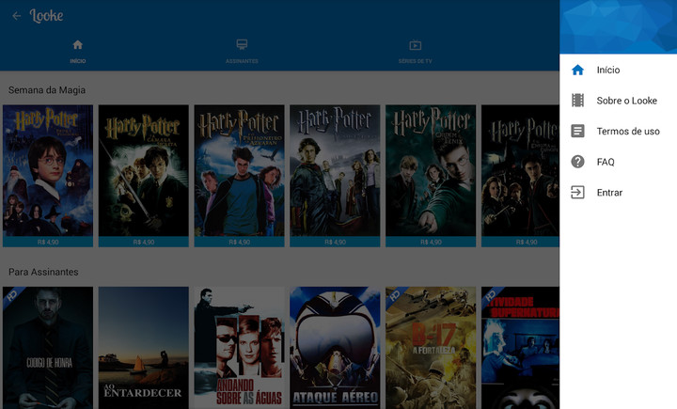This screenshot has height=409, width=677.
Task: Select the third Harry Potter poster, Prisioneiro de Azkaban
Action: coord(240,169)
